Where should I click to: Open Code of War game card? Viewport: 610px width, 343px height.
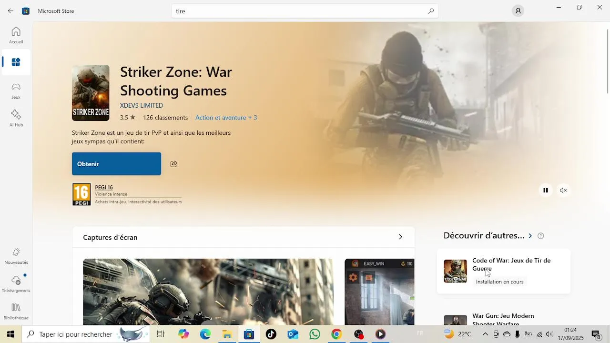point(503,271)
